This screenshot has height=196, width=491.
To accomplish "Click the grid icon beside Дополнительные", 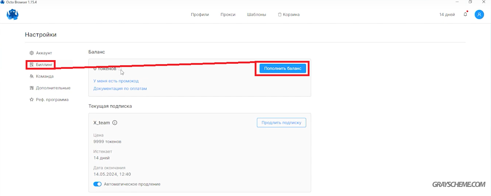I will tap(32, 88).
